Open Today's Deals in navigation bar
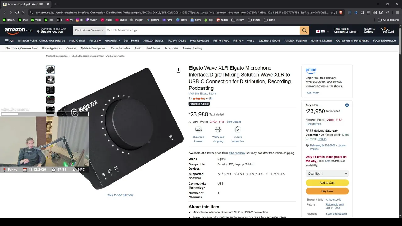 177,41
